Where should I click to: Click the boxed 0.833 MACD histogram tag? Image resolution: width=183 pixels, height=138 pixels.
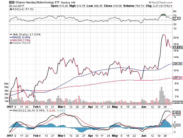pos(176,125)
